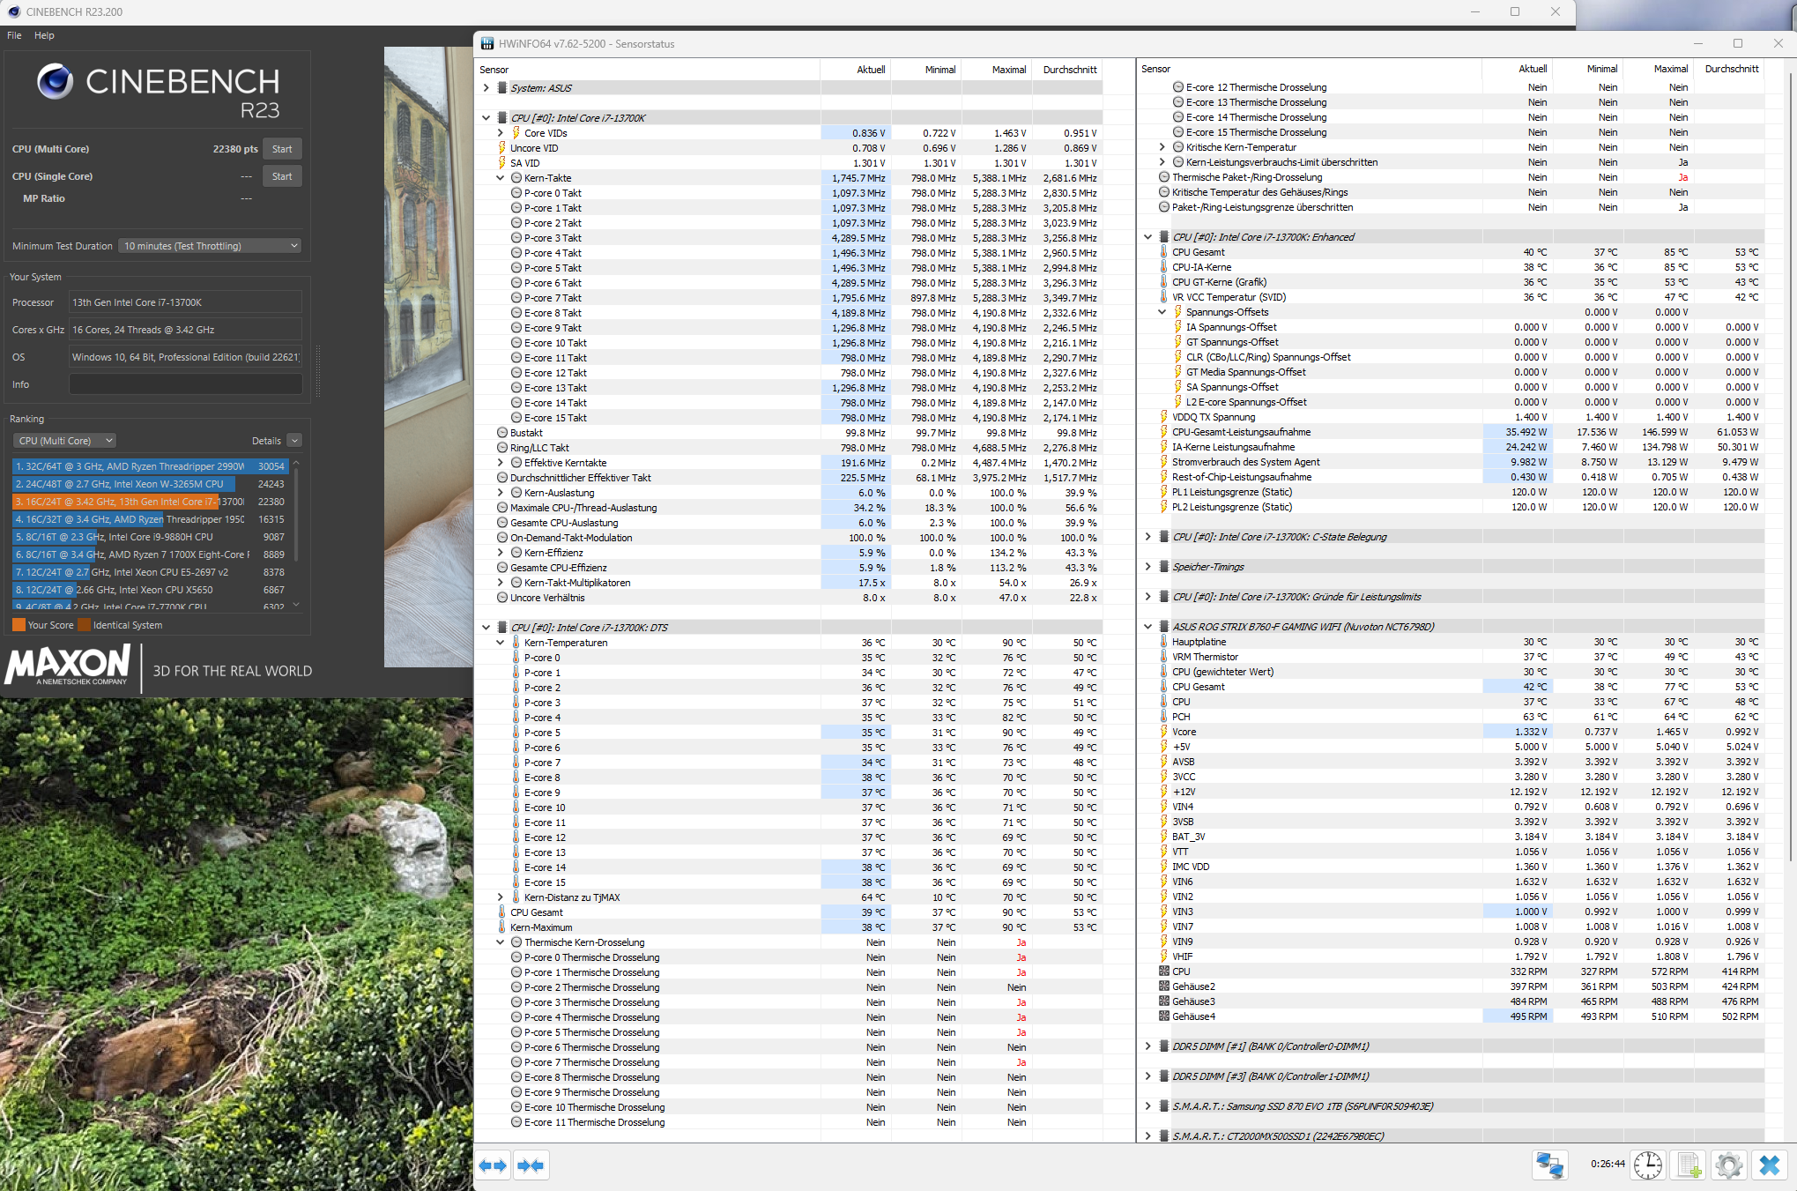Click the lightning icon beside VDDQ TX Spannung

click(1164, 417)
